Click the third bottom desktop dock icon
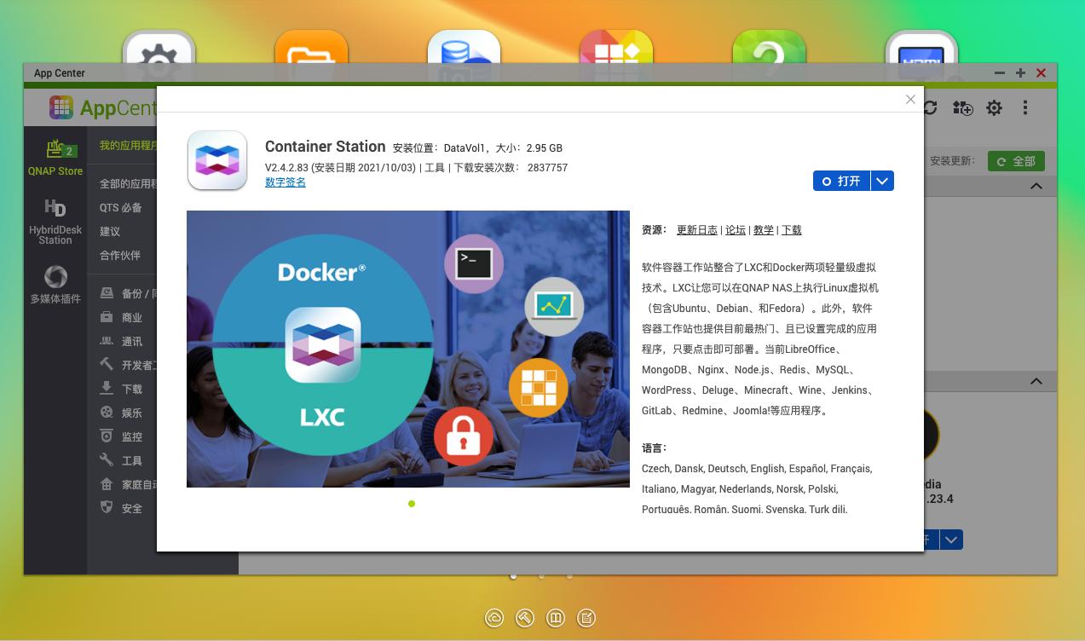 pyautogui.click(x=556, y=618)
